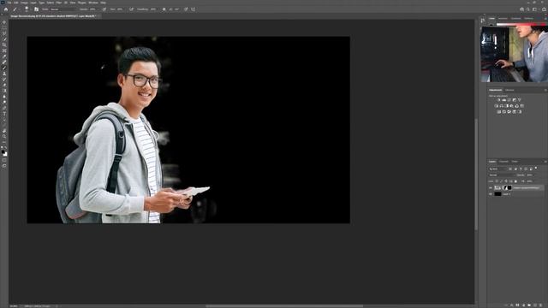Toggle Quick Mask mode
This screenshot has width=548, height=308.
pos(4,161)
